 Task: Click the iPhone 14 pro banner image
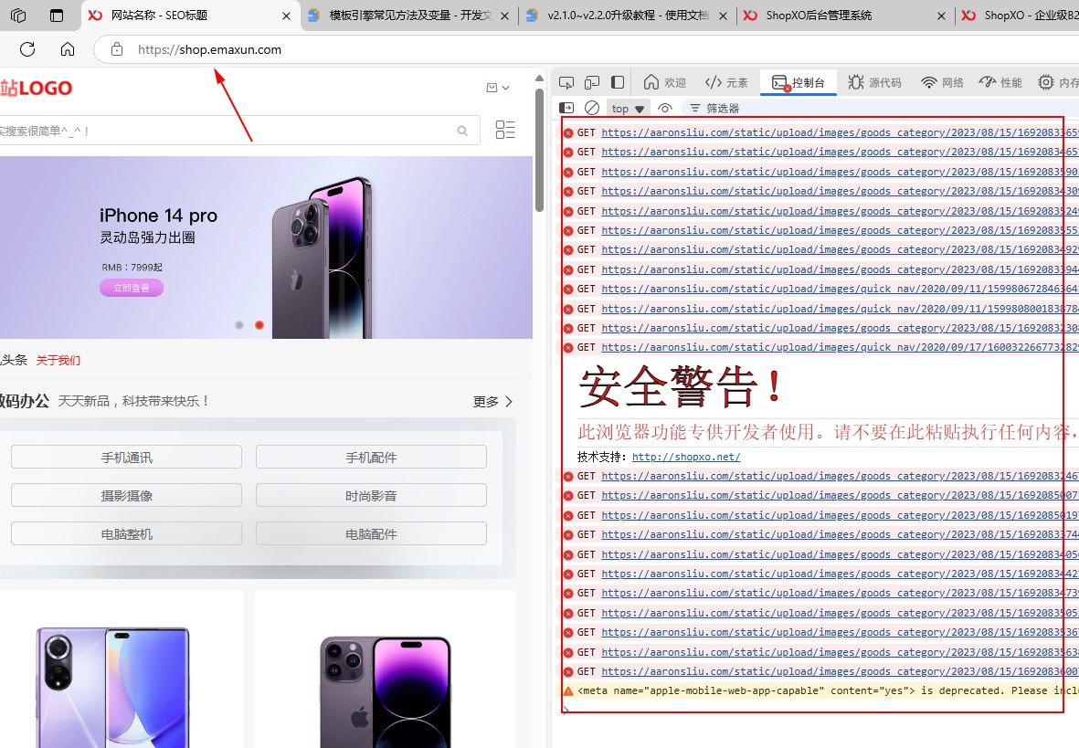point(266,247)
